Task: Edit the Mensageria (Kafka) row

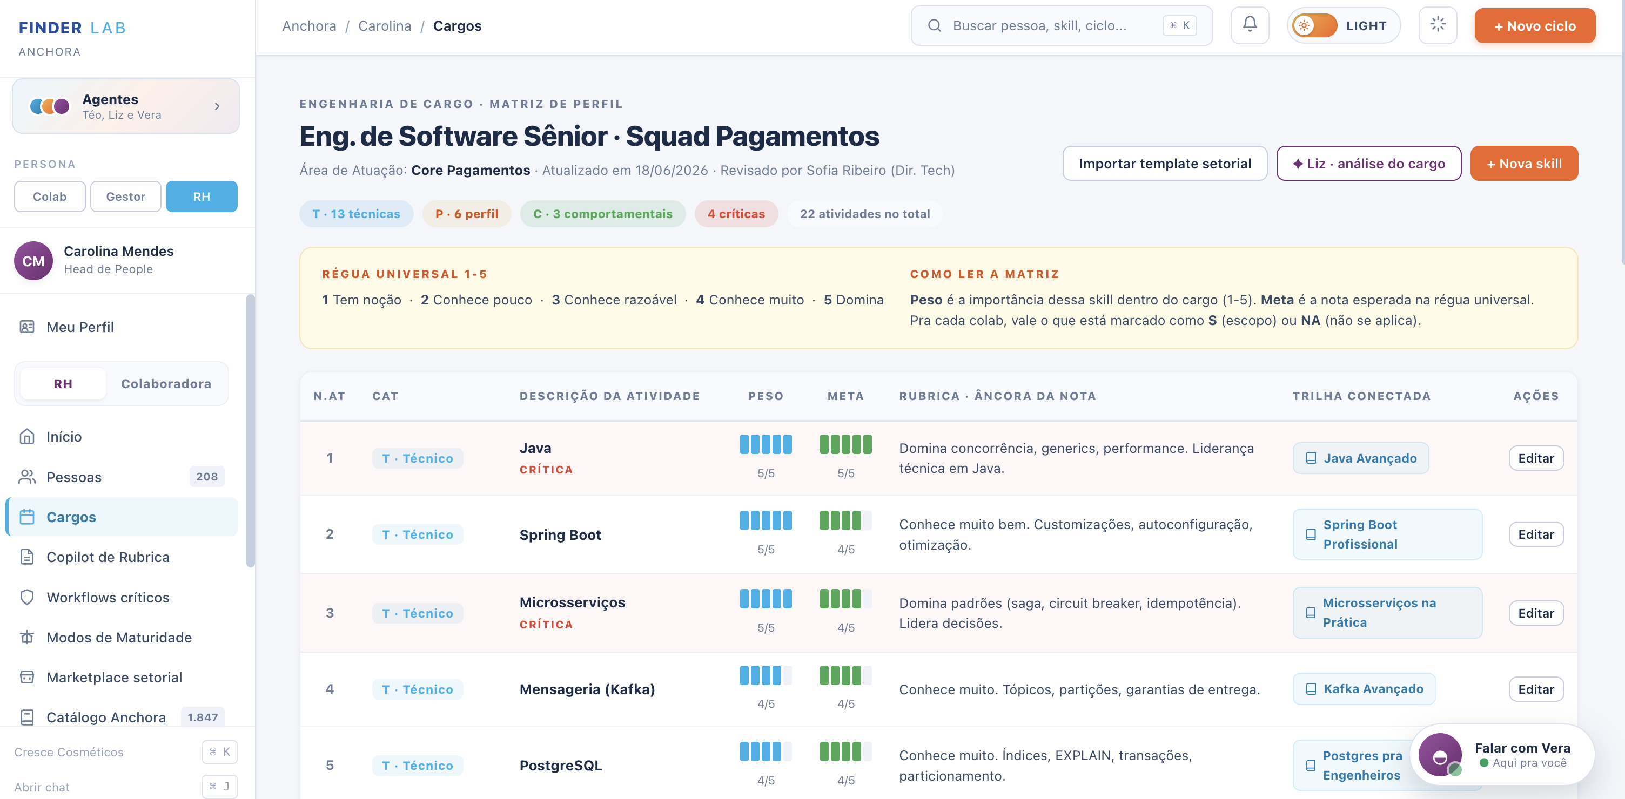Action: (x=1536, y=689)
